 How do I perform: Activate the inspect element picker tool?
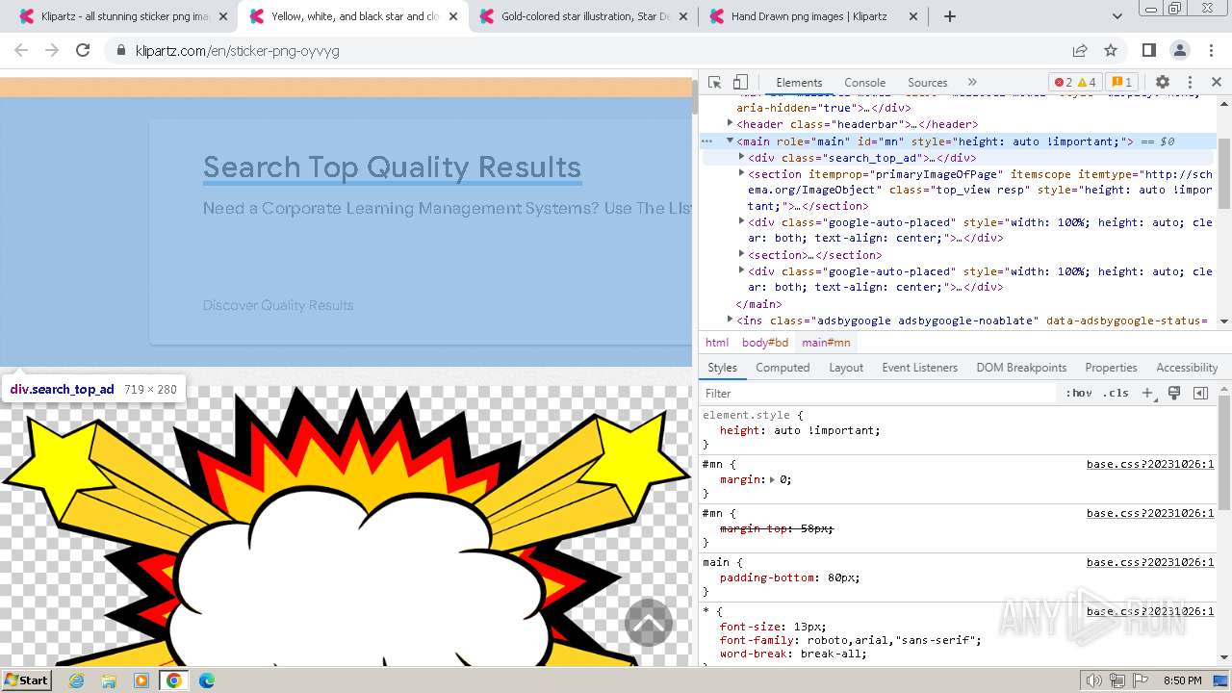[714, 83]
